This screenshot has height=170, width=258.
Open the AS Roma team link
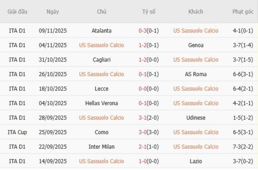(196, 74)
